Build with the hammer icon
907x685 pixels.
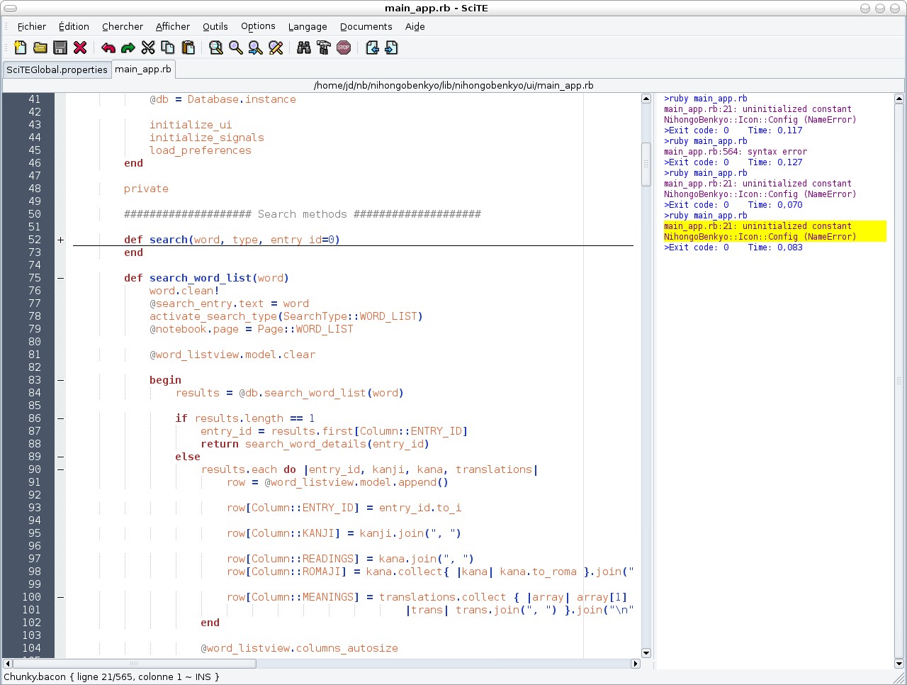324,48
